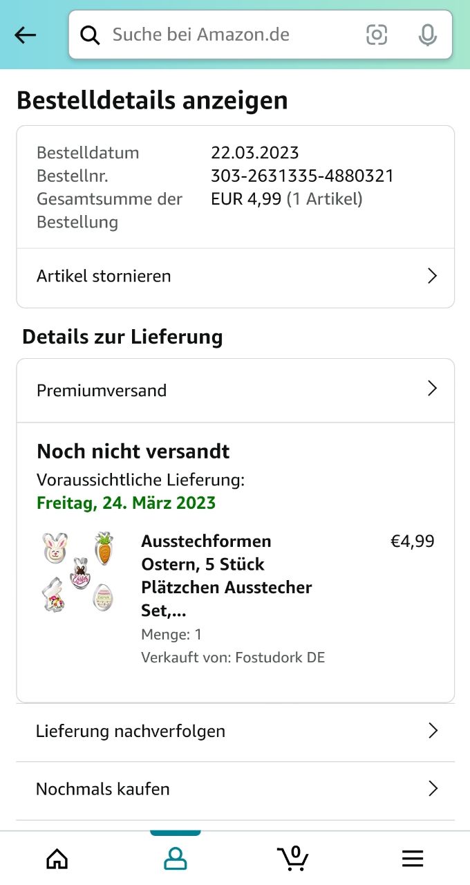Screen dimensions: 470x885
Task: Expand Premiumversand chevron
Action: pyautogui.click(x=433, y=389)
